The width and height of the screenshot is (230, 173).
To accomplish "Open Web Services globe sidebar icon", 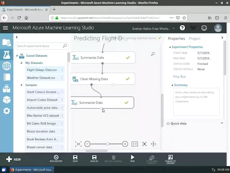I will pyautogui.click(x=7, y=66).
